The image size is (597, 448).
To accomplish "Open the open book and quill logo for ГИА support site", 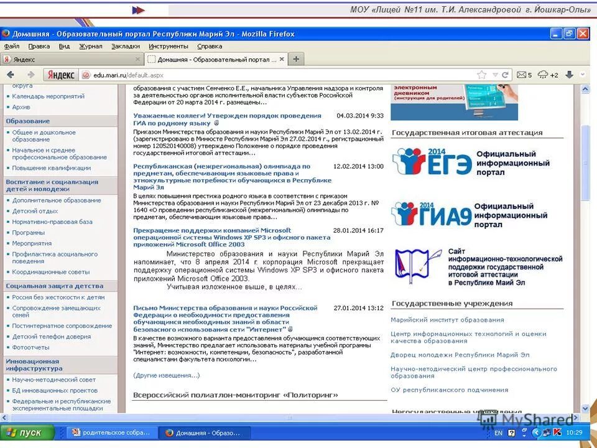I will point(418,267).
